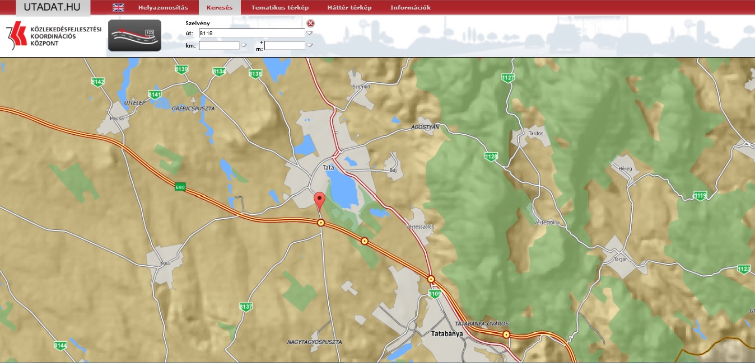Expand the út road number dropdown

(x=309, y=34)
